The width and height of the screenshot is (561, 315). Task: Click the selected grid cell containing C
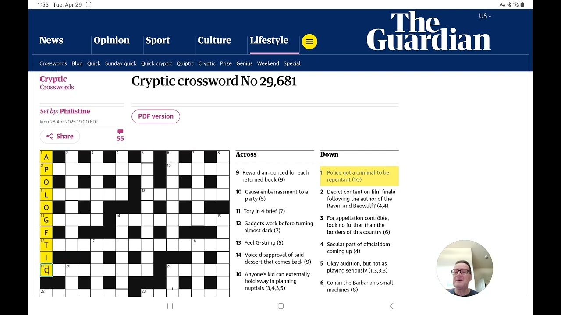(46, 270)
